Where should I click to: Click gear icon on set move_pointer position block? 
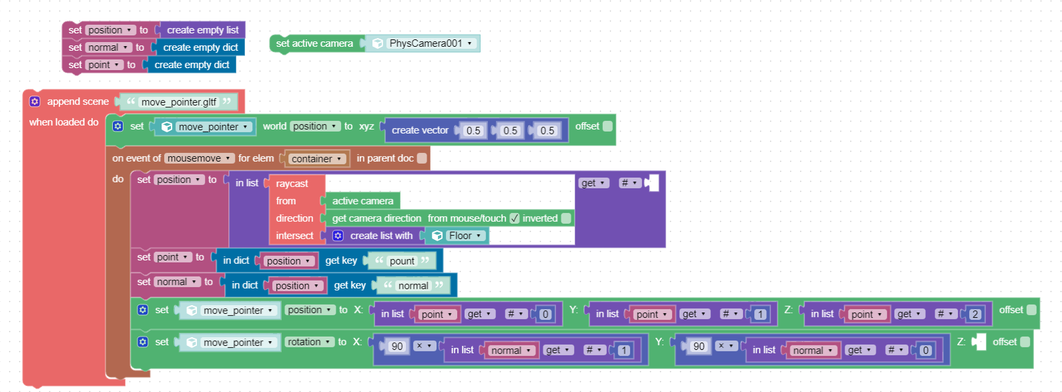(143, 310)
